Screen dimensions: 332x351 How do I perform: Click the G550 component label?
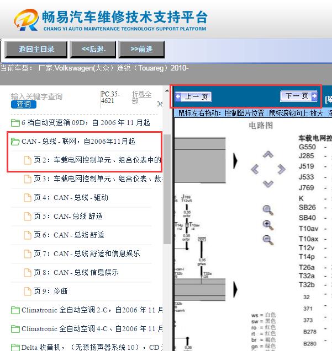(307, 147)
